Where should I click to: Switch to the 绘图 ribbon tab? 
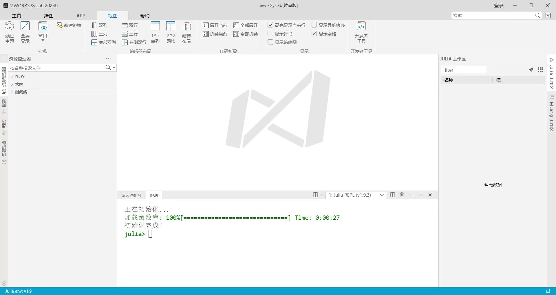tap(49, 16)
